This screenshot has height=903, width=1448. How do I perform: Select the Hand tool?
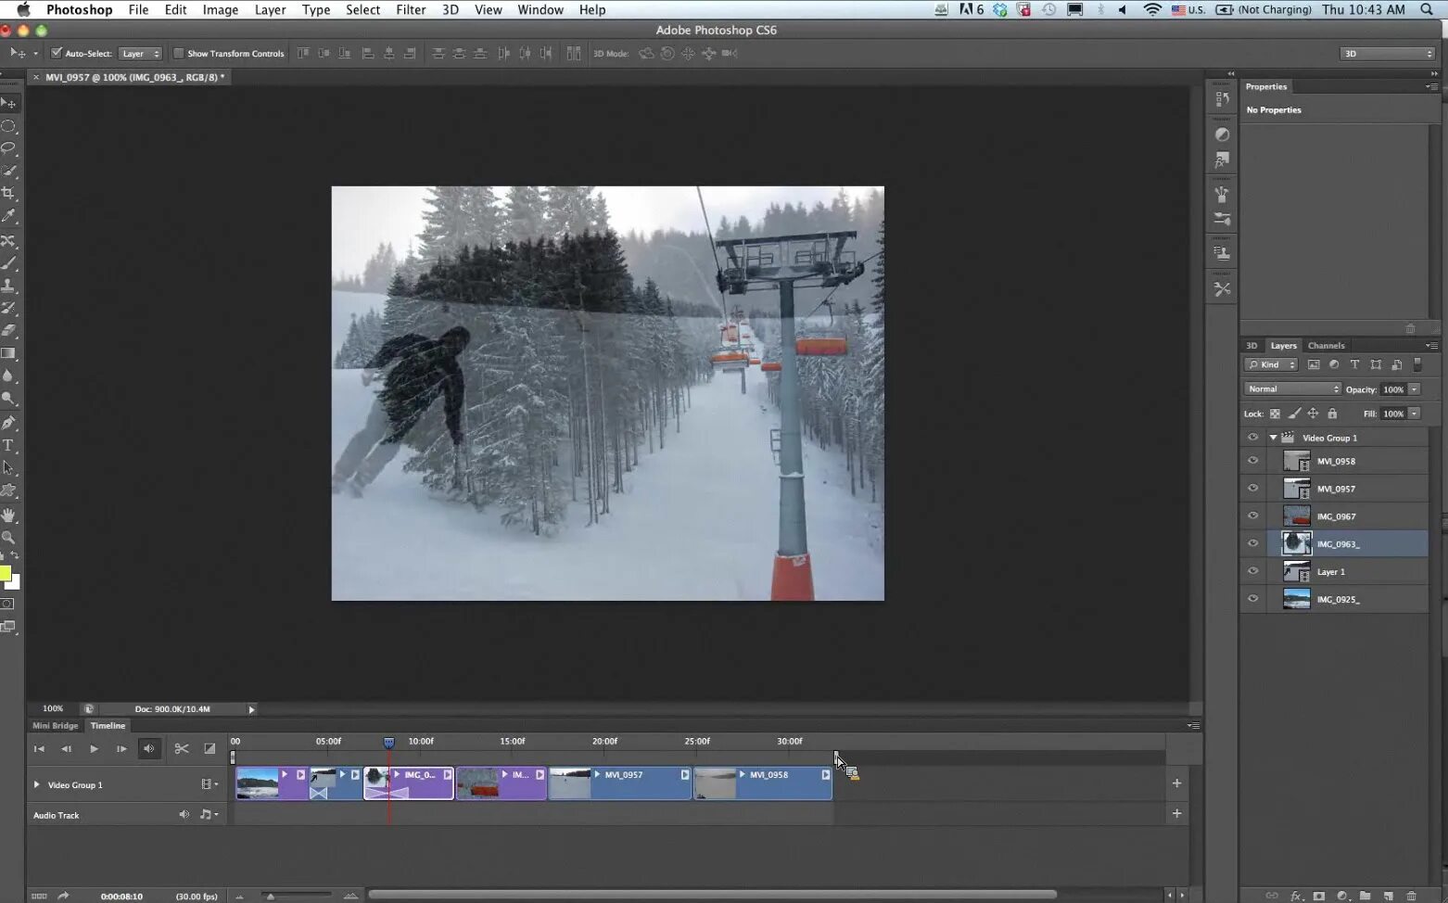click(x=8, y=515)
